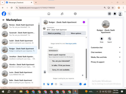Send 'Sorry, it's not available.' response
The image size is (126, 94).
point(61,70)
